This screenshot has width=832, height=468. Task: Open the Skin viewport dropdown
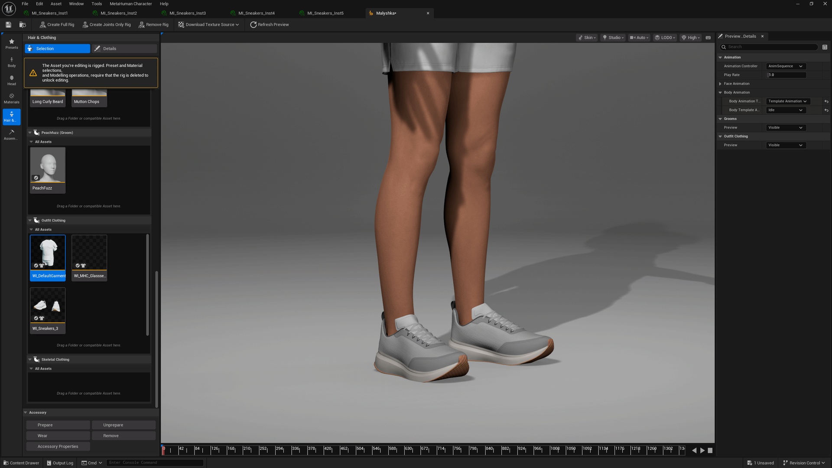pos(587,38)
